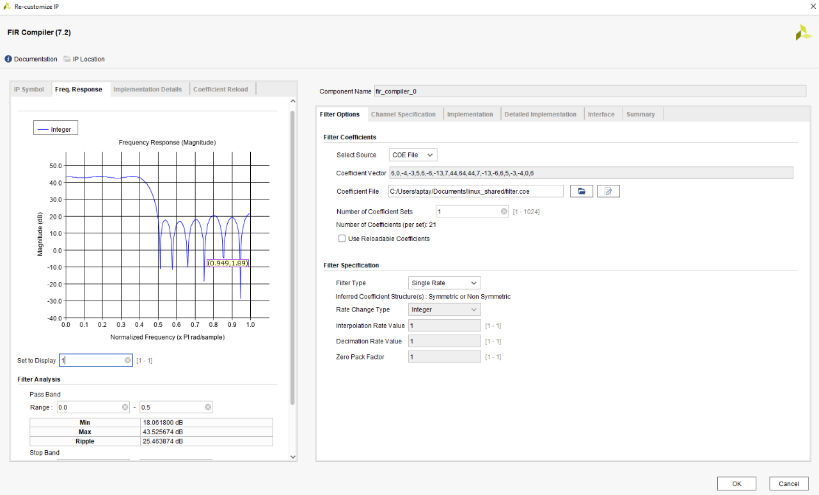Switch to Implementation Details tab
819x495 pixels.
tap(148, 89)
